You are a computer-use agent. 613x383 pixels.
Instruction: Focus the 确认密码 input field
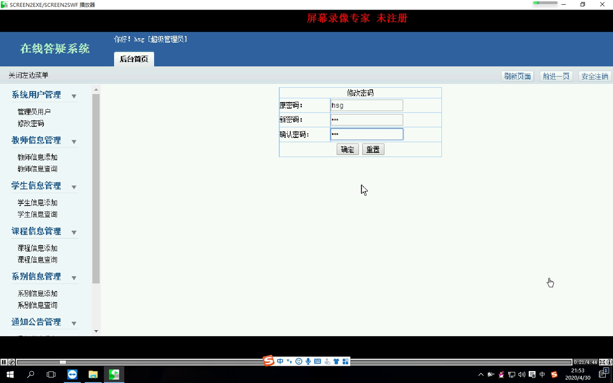[367, 134]
